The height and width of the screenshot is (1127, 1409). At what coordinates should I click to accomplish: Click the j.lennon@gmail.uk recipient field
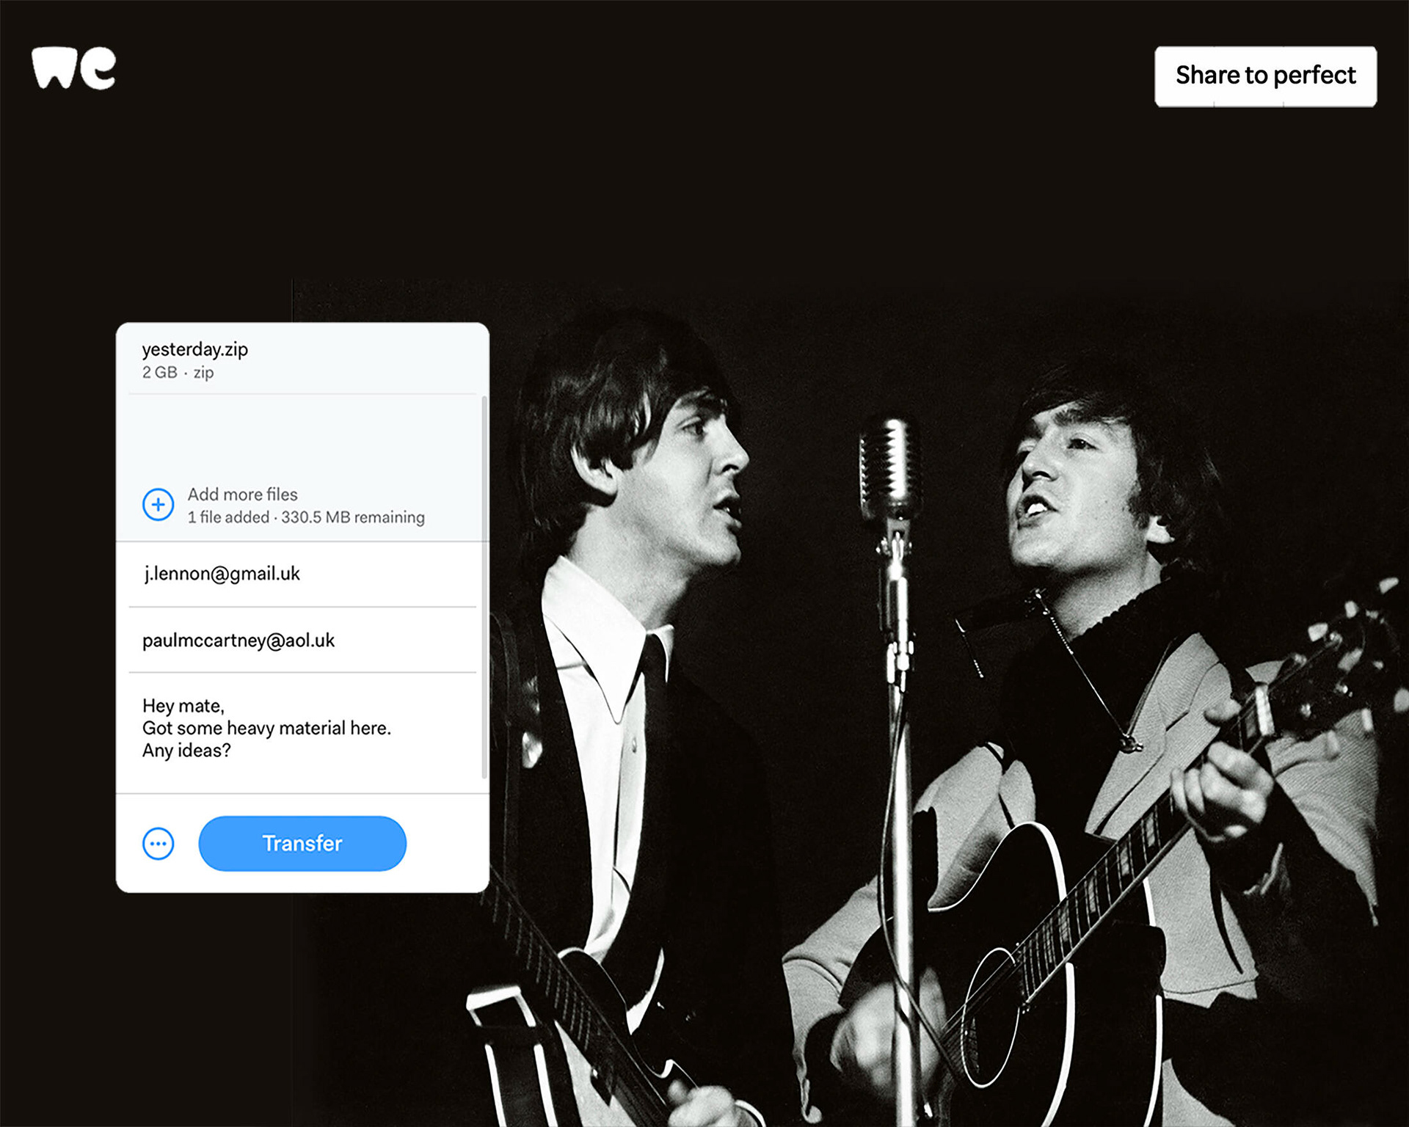coord(222,574)
